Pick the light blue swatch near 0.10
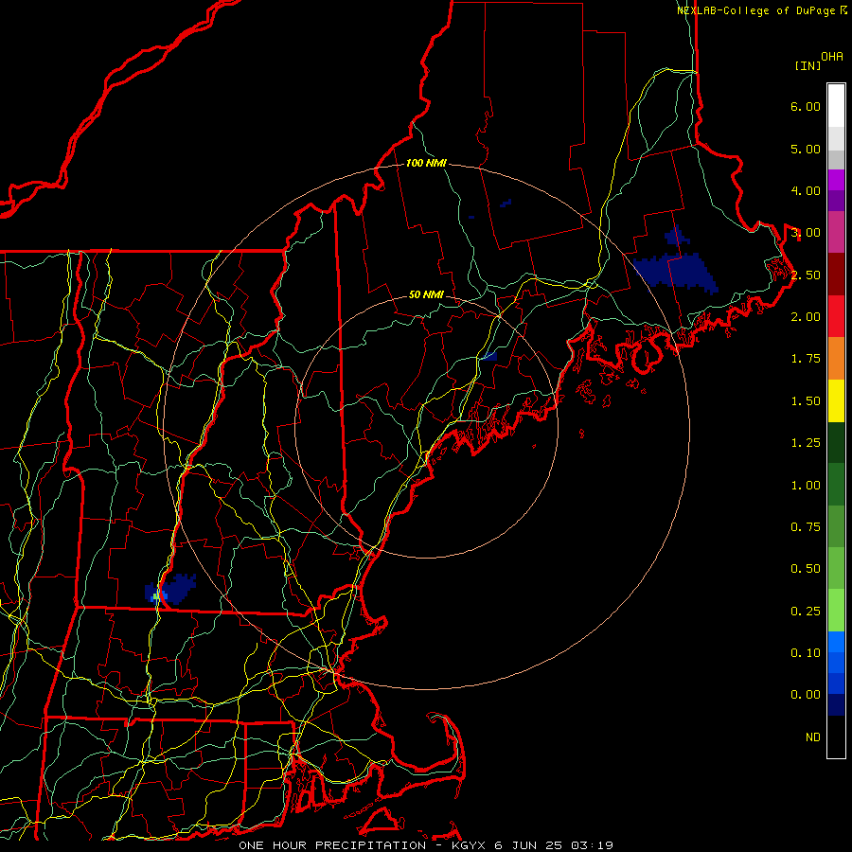 [x=836, y=642]
